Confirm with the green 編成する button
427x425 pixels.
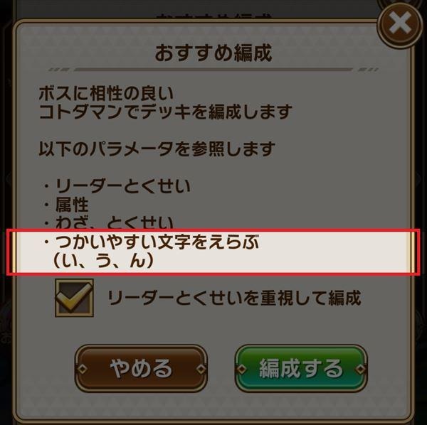coord(301,368)
